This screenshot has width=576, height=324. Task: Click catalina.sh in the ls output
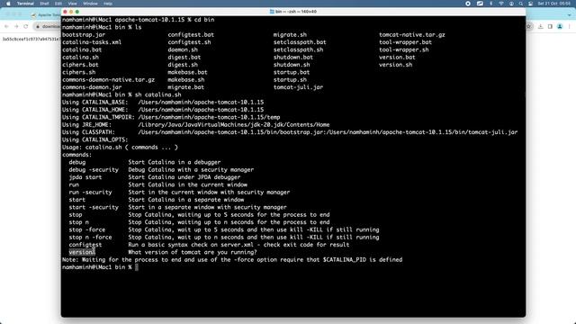pyautogui.click(x=80, y=58)
